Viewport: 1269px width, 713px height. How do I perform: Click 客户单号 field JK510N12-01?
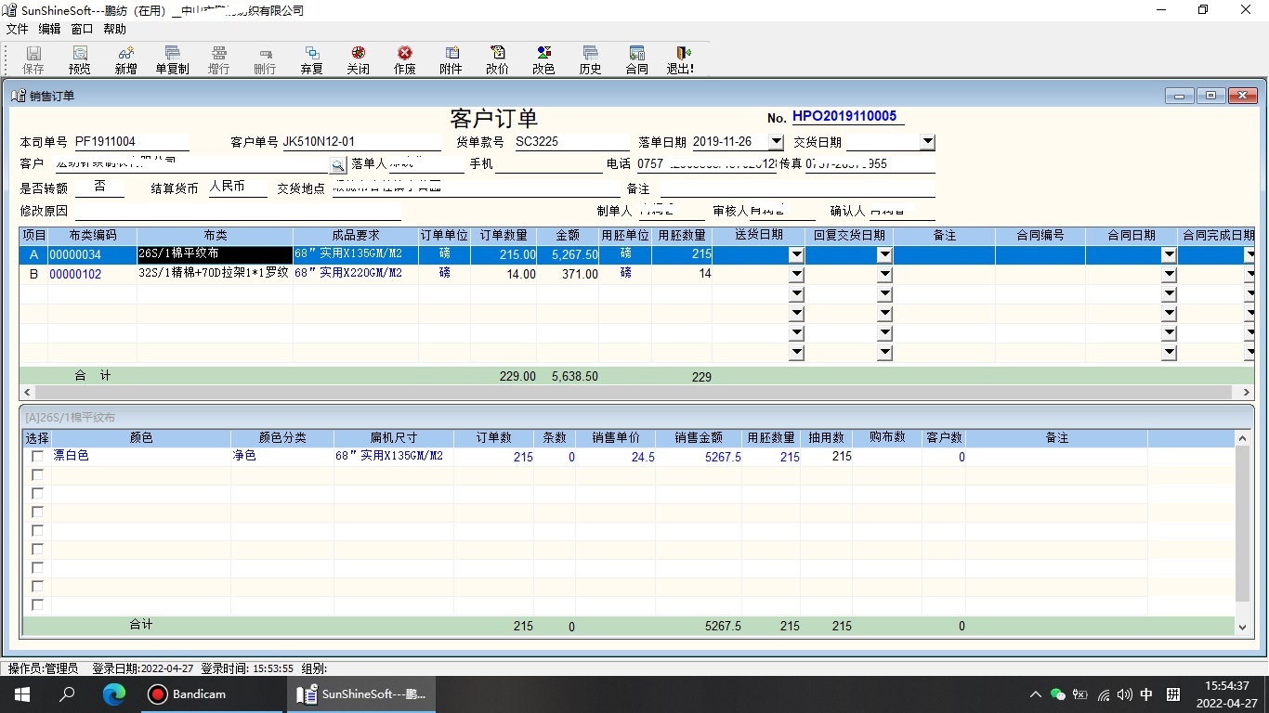360,142
